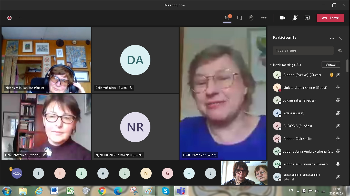Image resolution: width=350 pixels, height=196 pixels.
Task: Toggle the microphone mute button
Action: coord(295,18)
